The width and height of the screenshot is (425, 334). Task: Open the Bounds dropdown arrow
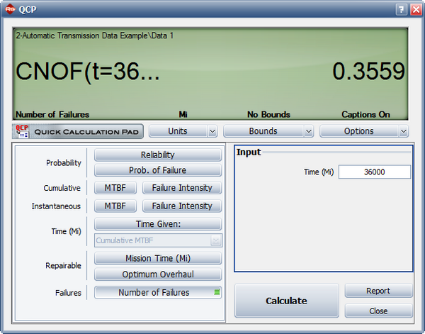point(309,132)
